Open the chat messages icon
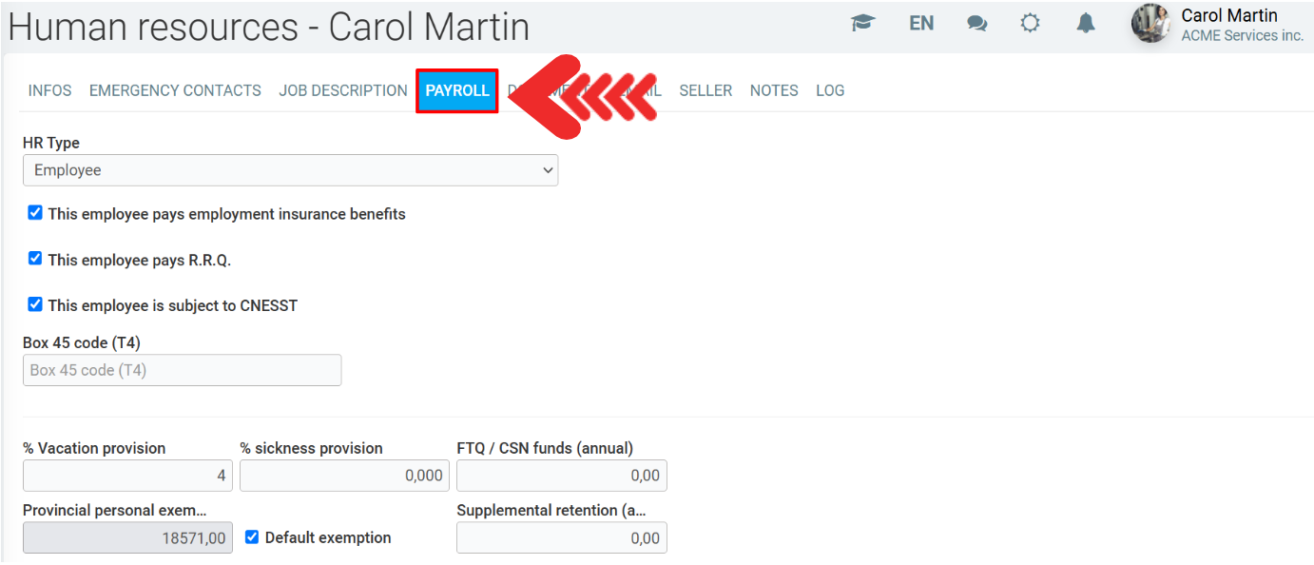The height and width of the screenshot is (565, 1314). point(976,24)
